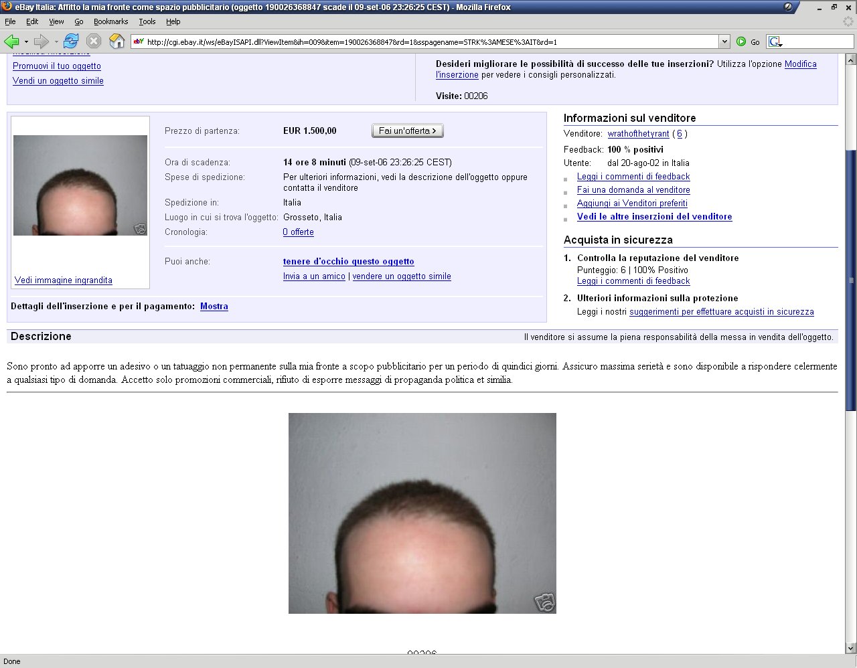Click Leggi i commenti di feedback under Punteggio
This screenshot has width=857, height=668.
pos(633,281)
